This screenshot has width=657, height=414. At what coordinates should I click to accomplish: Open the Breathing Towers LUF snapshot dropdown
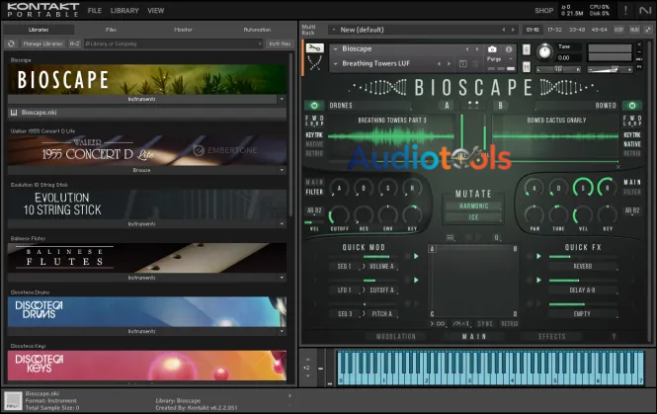pos(336,63)
